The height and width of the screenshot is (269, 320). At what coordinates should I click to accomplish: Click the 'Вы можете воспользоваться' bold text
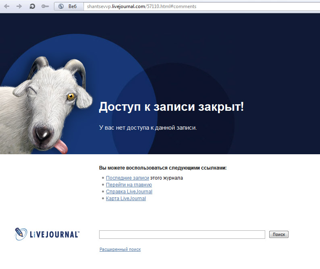(x=163, y=168)
